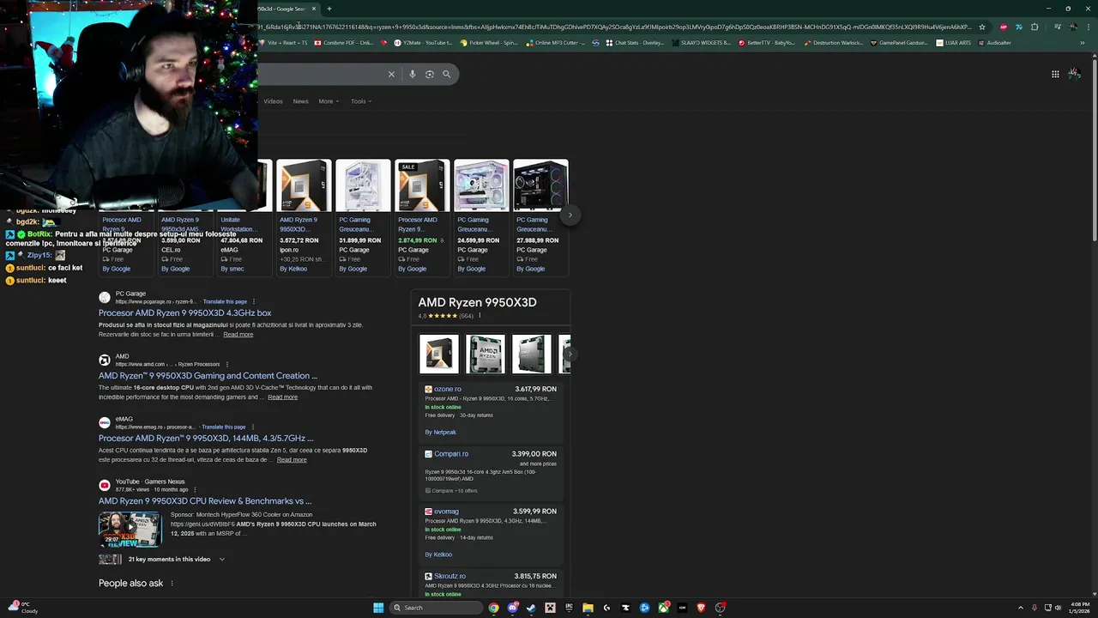Click Translate this page under PC Garage
Viewport: 1098px width, 618px height.
(224, 302)
